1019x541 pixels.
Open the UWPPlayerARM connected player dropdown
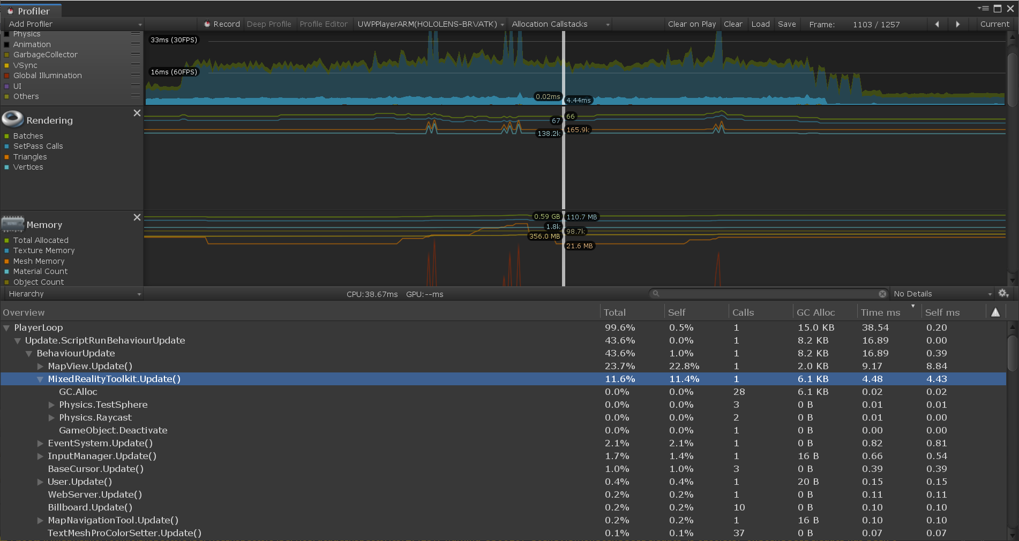pyautogui.click(x=431, y=24)
